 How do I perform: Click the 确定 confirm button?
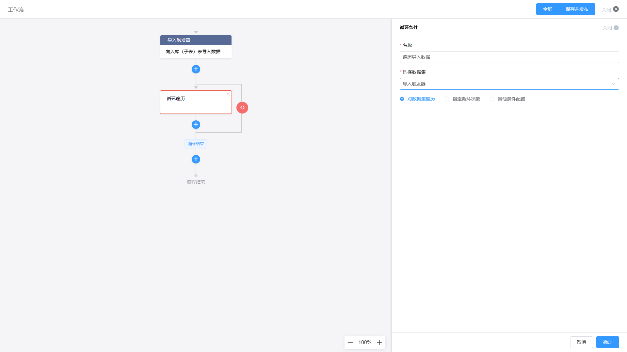(x=607, y=342)
